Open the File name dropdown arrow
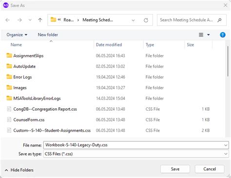 (226, 145)
